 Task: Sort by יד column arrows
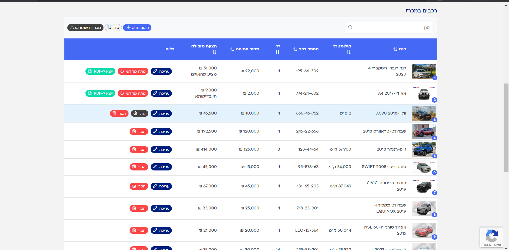(x=278, y=52)
